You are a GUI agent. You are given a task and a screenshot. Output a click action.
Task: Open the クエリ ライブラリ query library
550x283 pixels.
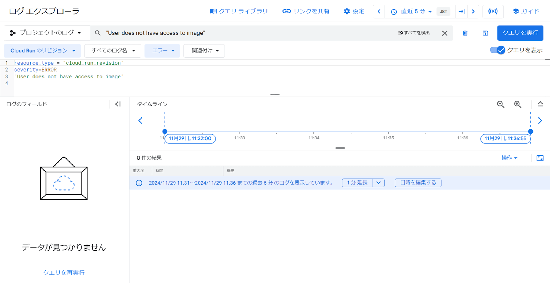[239, 11]
